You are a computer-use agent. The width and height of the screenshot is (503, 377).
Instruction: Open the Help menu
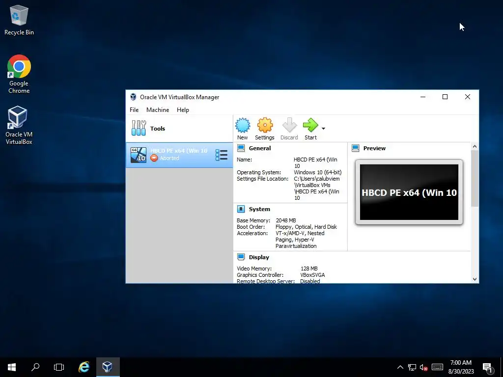coord(183,109)
